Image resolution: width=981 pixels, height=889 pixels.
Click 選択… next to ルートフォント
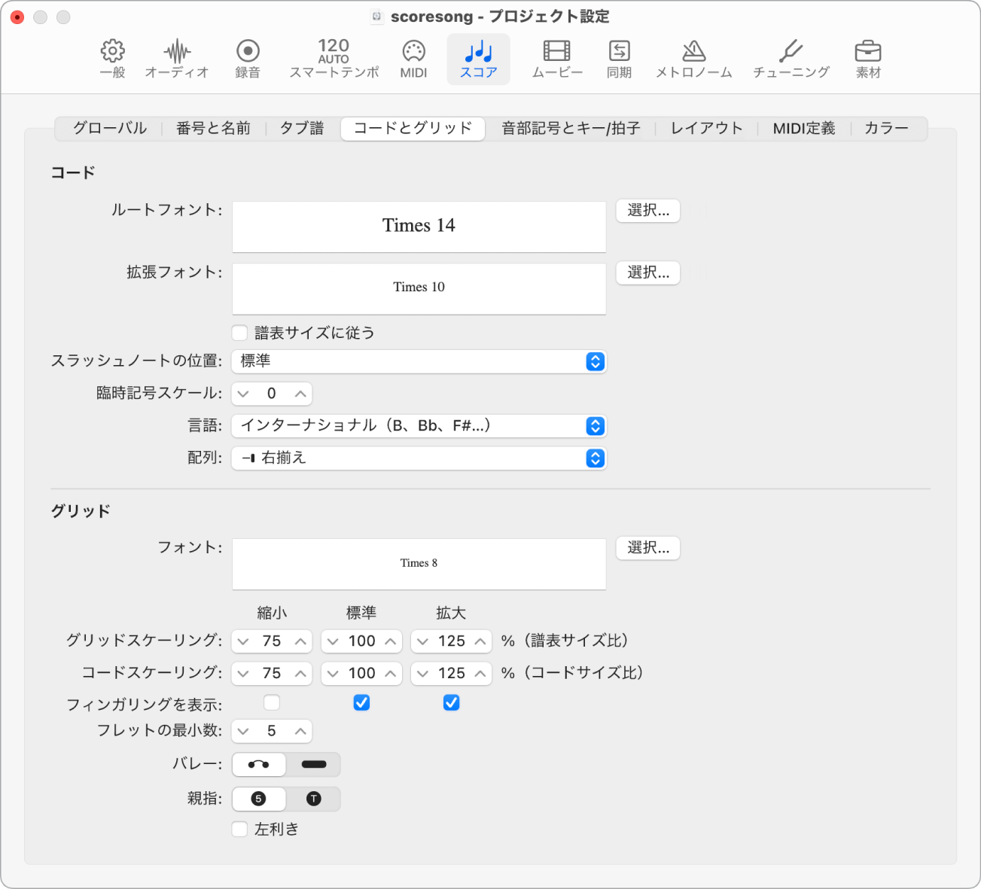point(647,211)
